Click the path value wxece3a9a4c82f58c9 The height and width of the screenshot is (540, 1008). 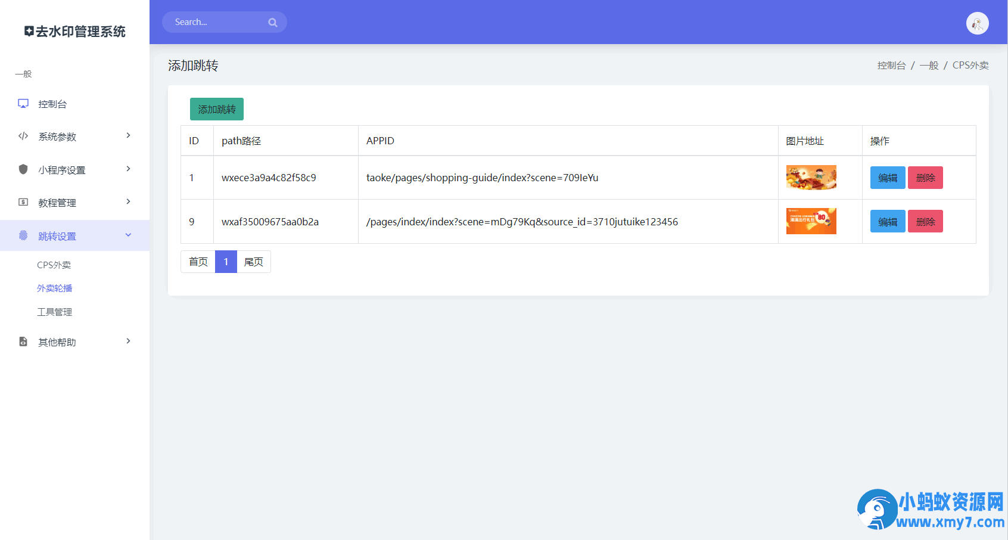pyautogui.click(x=269, y=178)
